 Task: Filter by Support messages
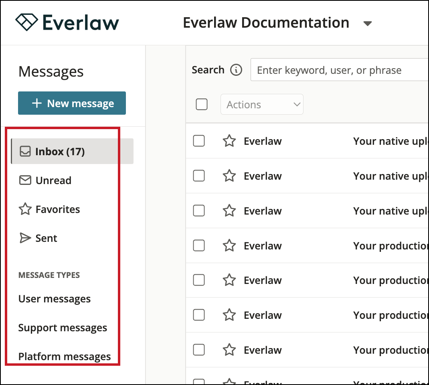63,328
